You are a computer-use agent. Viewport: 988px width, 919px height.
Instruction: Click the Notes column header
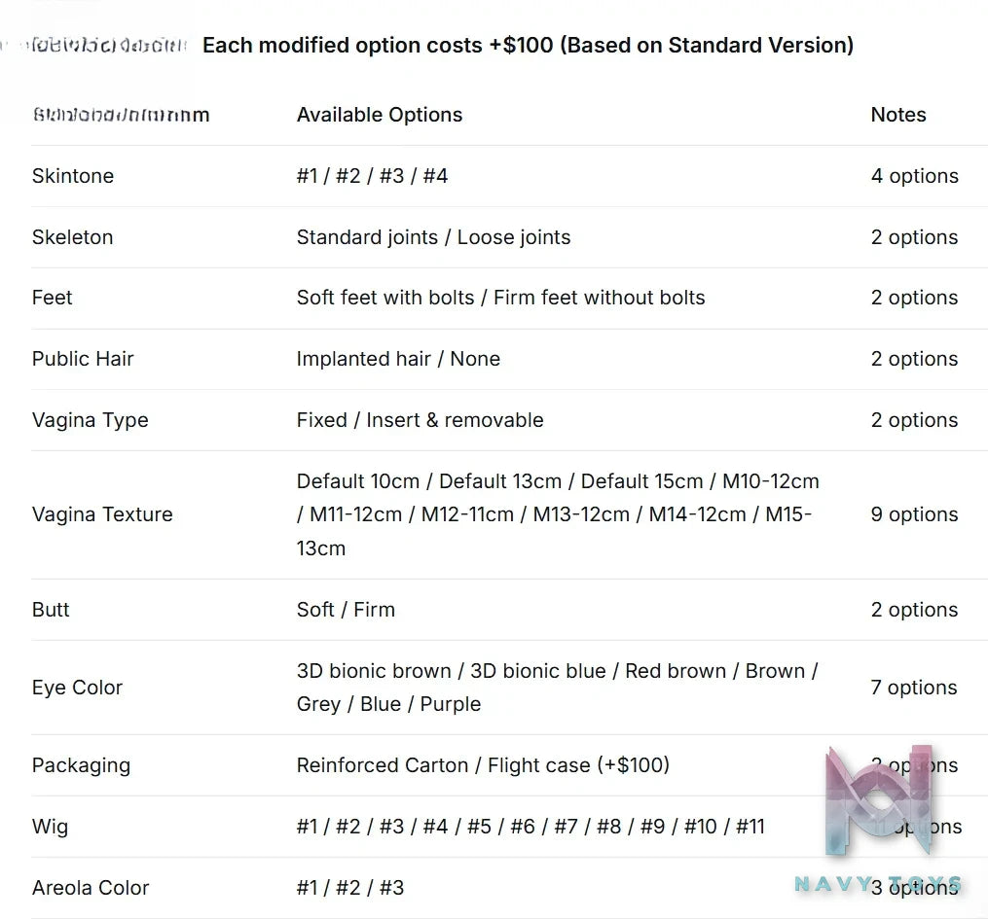tap(897, 115)
